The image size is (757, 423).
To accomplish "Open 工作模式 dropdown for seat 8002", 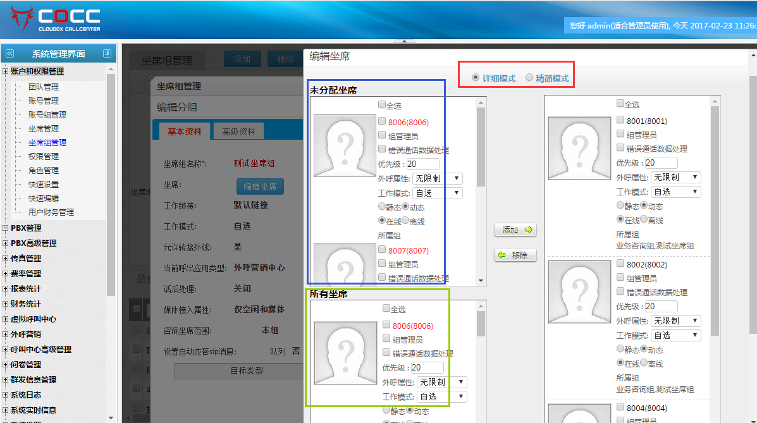I will (x=676, y=335).
